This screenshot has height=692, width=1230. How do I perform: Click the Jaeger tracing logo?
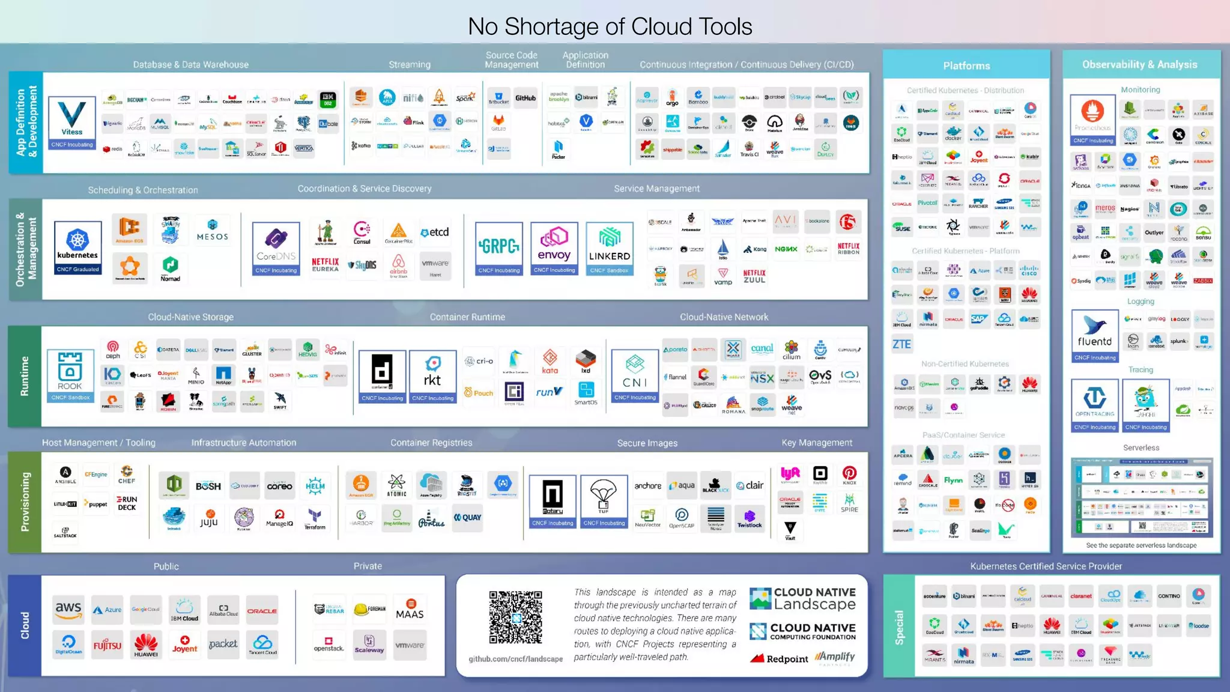(1146, 405)
